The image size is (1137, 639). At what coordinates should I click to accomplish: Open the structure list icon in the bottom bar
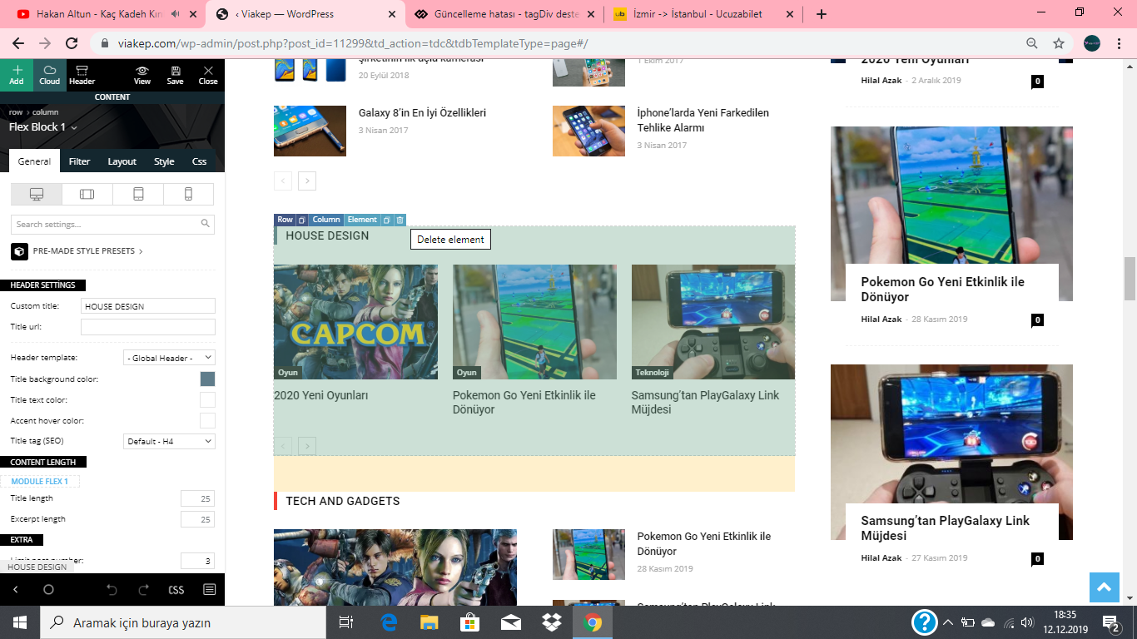209,589
